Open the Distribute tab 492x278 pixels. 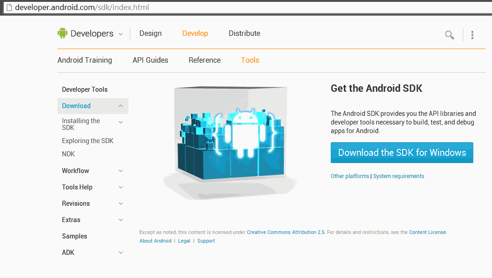coord(244,33)
